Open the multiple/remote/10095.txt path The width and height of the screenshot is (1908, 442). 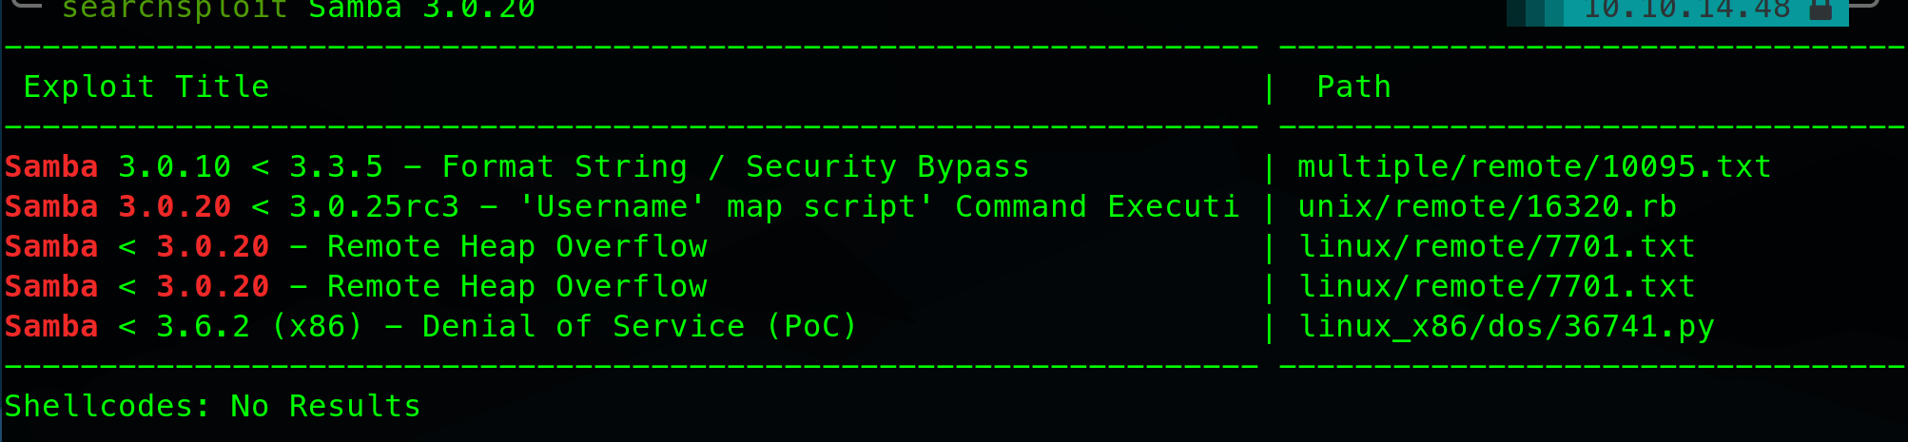1534,167
